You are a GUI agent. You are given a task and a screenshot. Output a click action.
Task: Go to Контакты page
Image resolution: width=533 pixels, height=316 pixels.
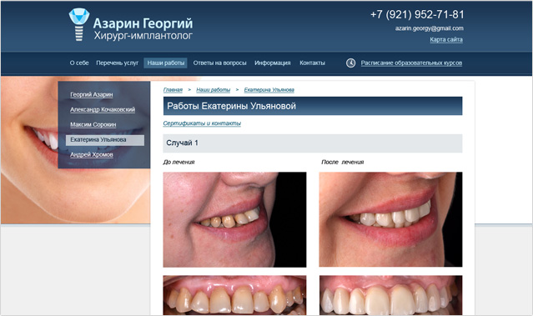[x=312, y=63]
